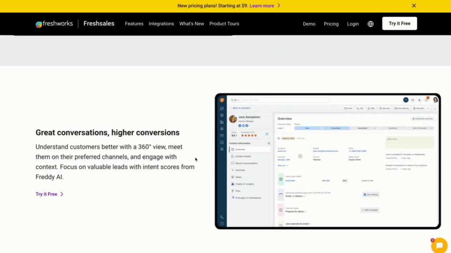451x253 pixels.
Task: Open the accounts building icon in mockup sidebar
Action: click(222, 122)
